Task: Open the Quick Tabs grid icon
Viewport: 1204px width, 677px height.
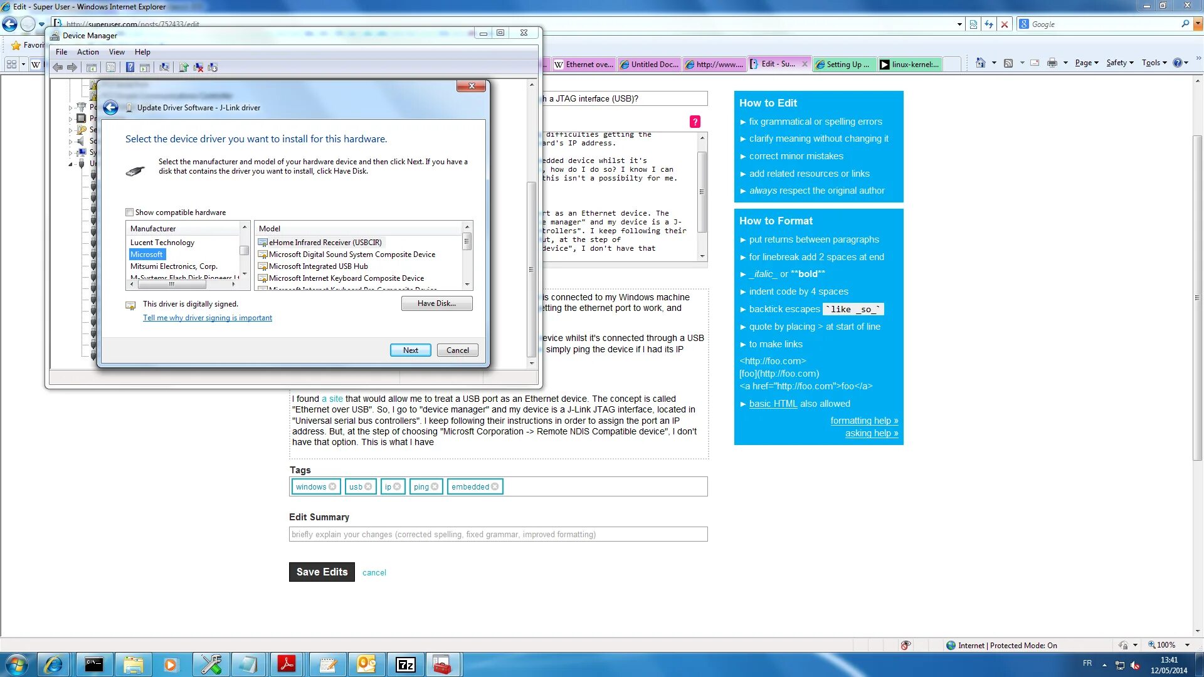Action: (x=11, y=64)
